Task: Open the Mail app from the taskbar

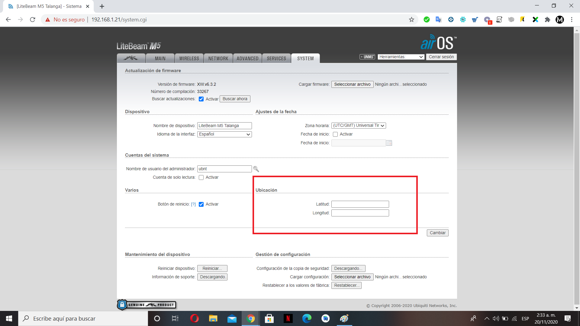Action: pyautogui.click(x=232, y=318)
